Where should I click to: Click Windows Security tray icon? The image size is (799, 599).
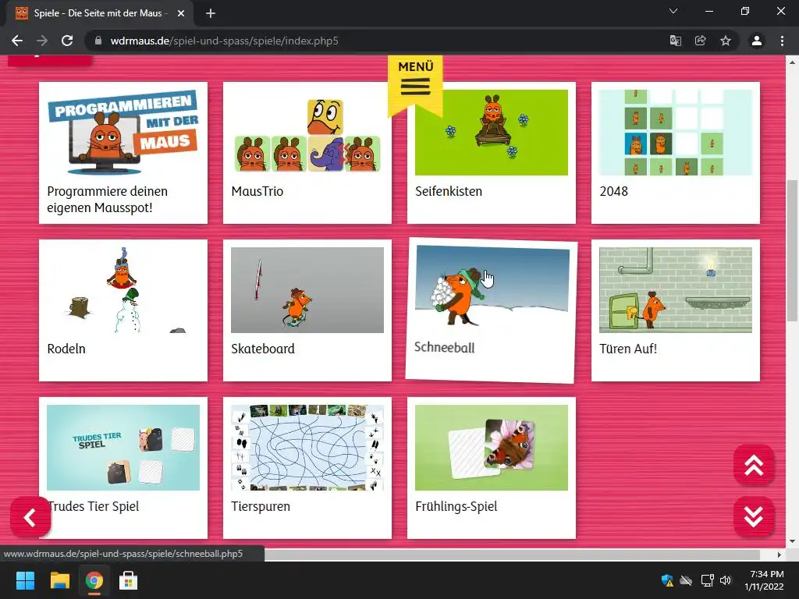[667, 580]
